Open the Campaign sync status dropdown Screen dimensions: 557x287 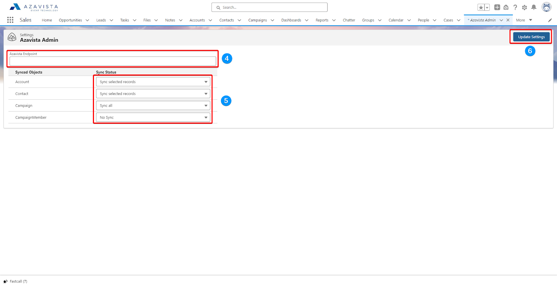pos(153,106)
